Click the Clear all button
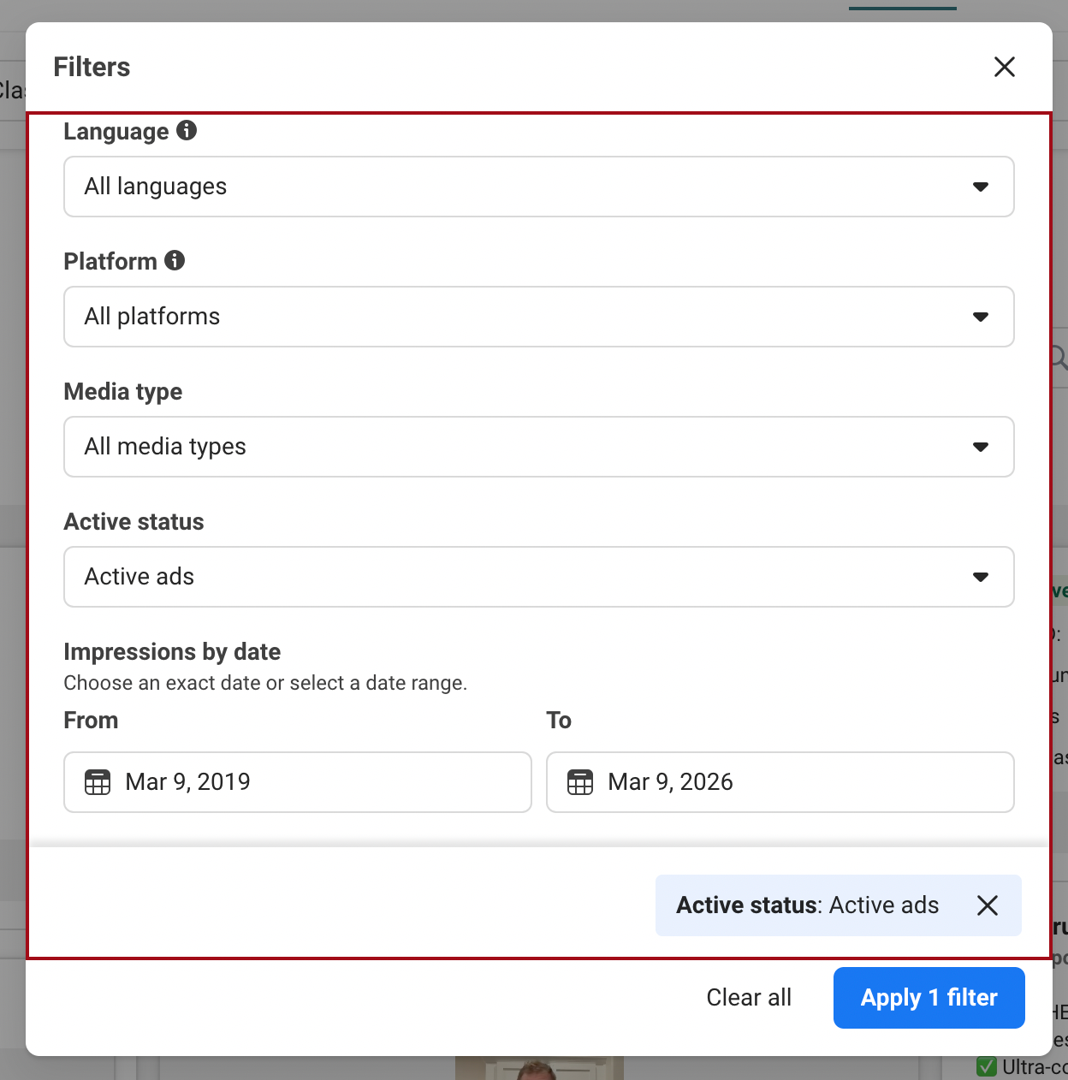Screen dimensions: 1068x1080 tap(749, 998)
